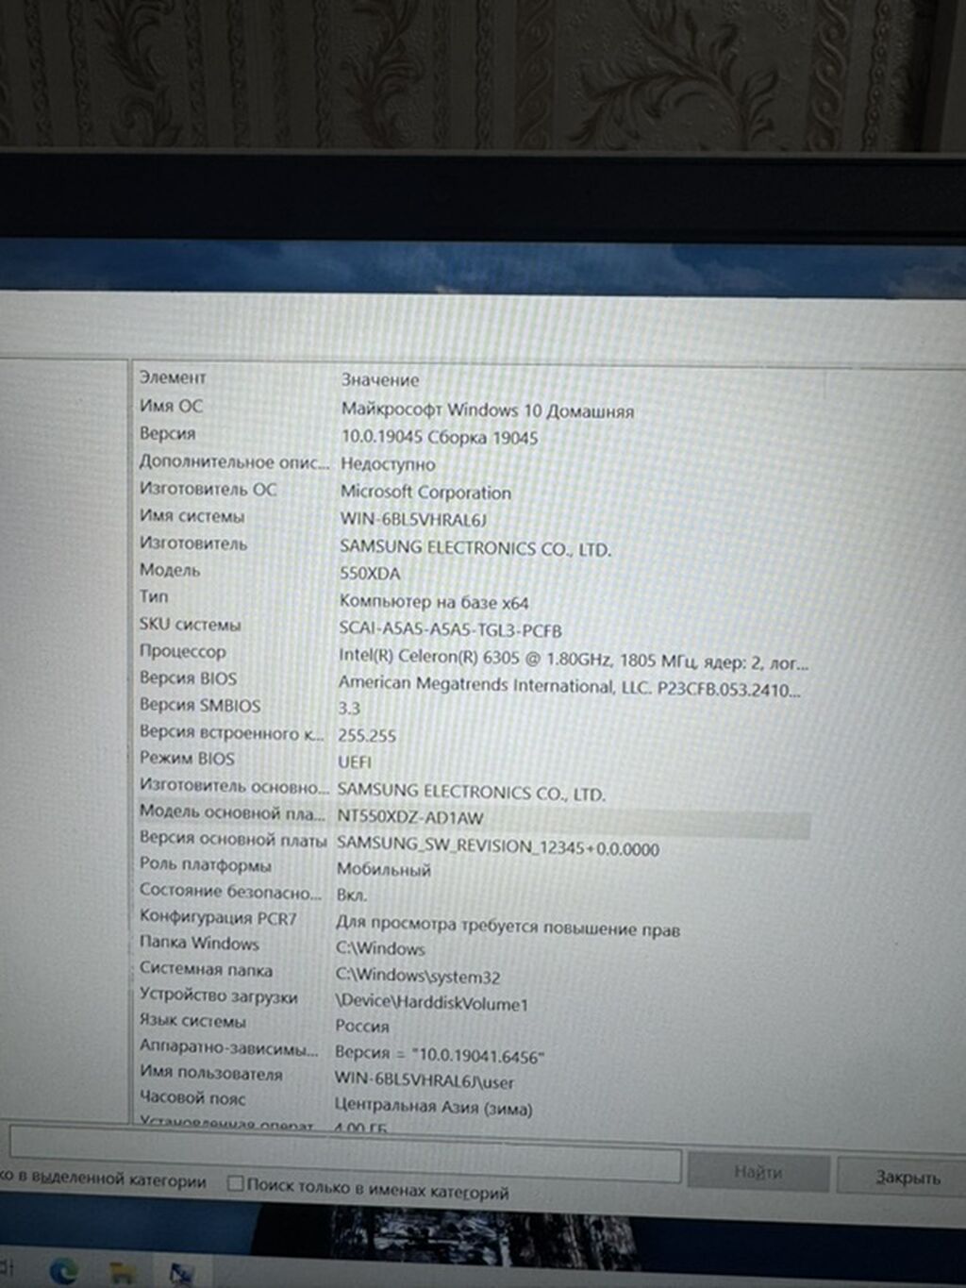
Task: Open Microsoft Edge from the taskbar
Action: pos(63,1270)
